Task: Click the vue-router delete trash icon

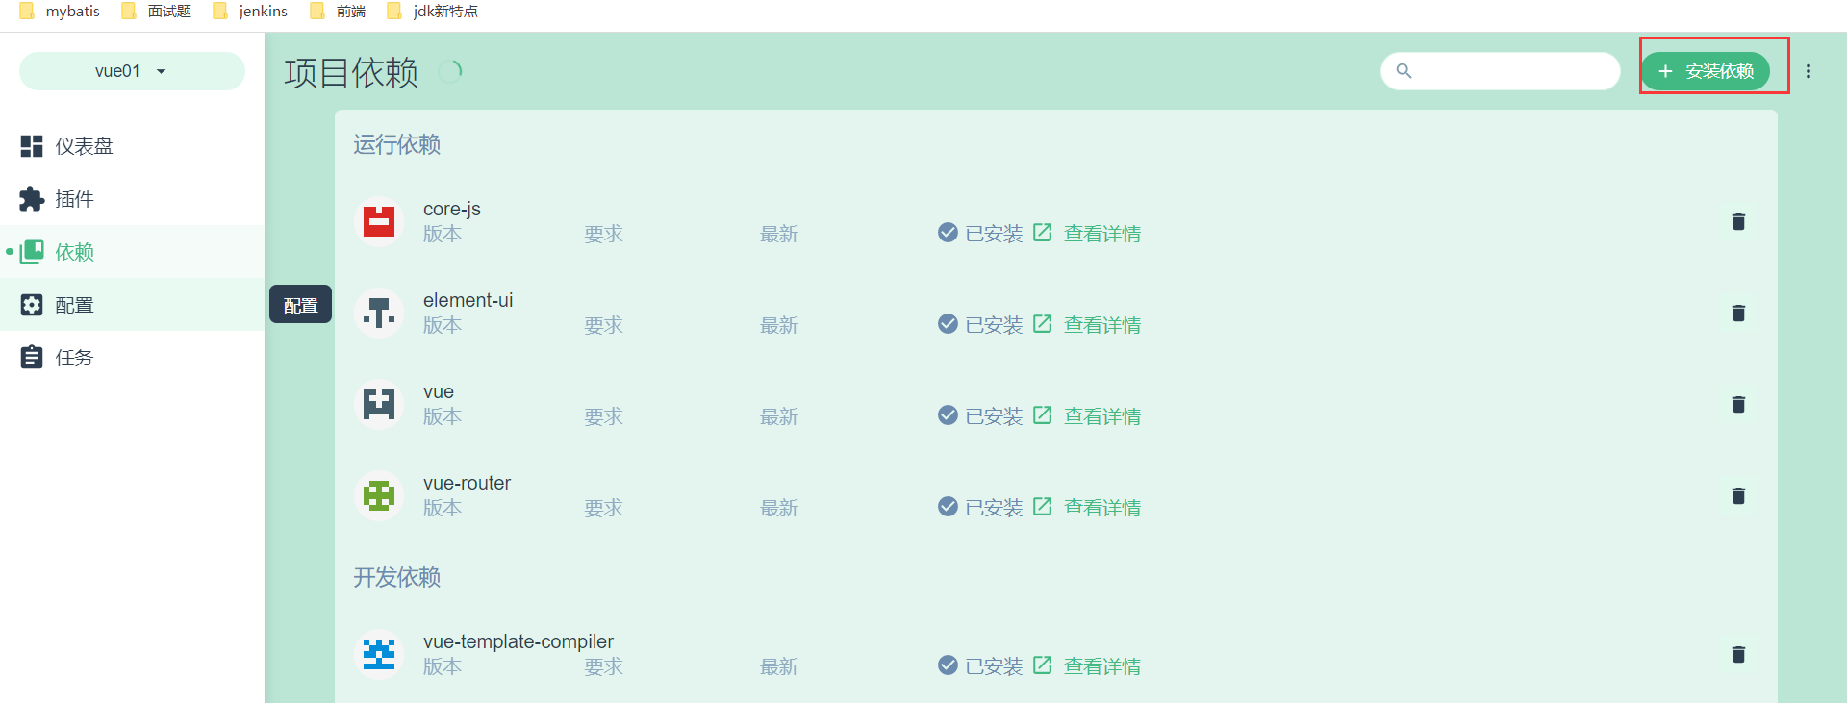Action: coord(1738,496)
